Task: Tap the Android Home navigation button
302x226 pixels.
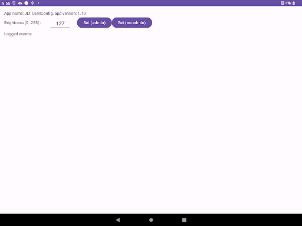Action: [151, 220]
